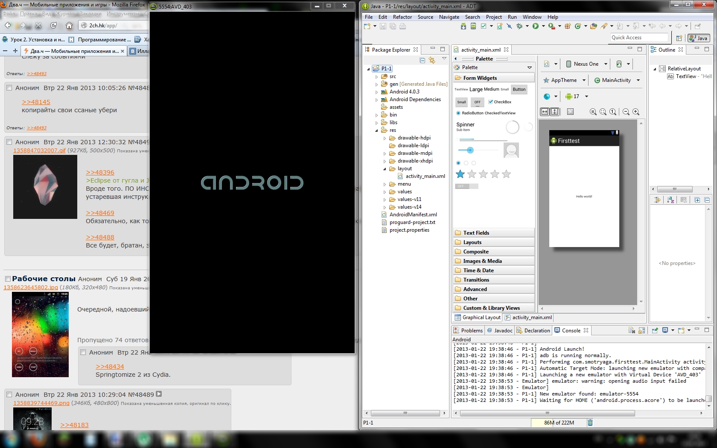Zoom out on the layout canvas
717x448 pixels.
(626, 112)
